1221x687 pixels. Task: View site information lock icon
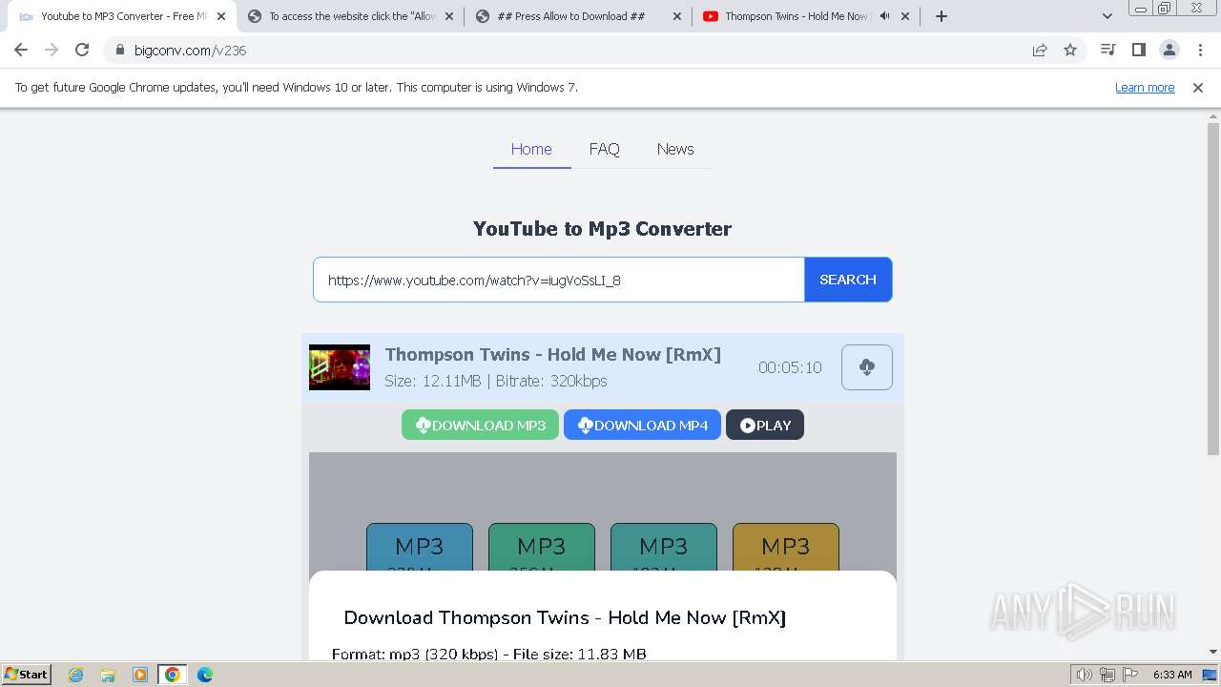(119, 50)
